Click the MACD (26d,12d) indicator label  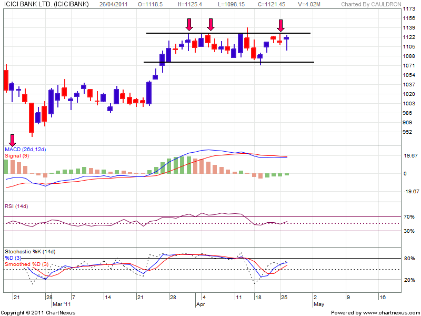25,150
